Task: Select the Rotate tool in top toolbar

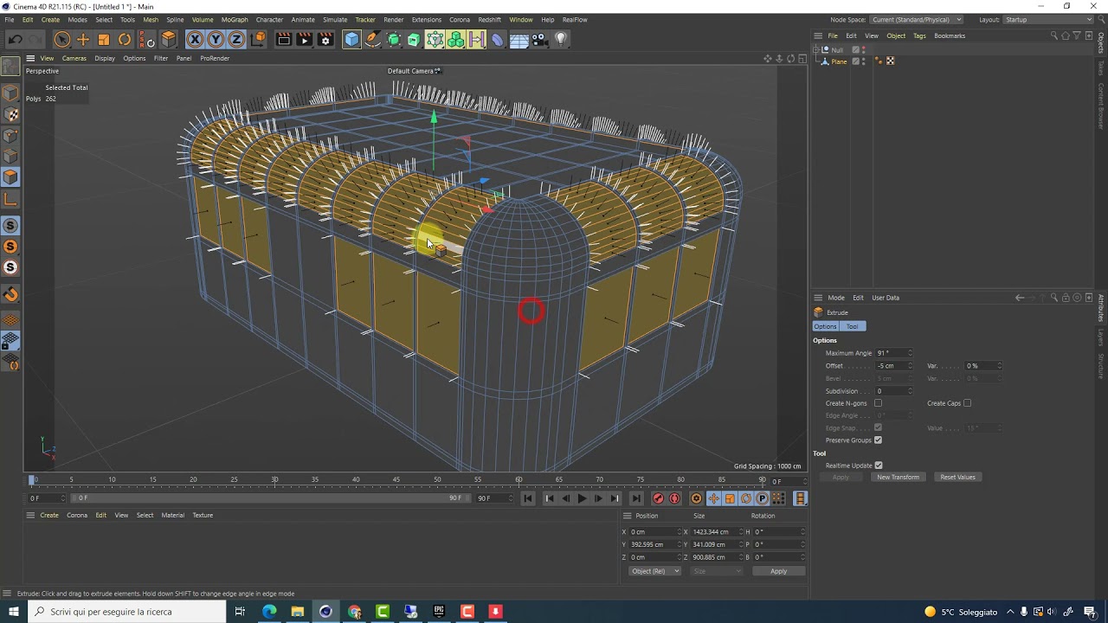Action: pyautogui.click(x=125, y=39)
